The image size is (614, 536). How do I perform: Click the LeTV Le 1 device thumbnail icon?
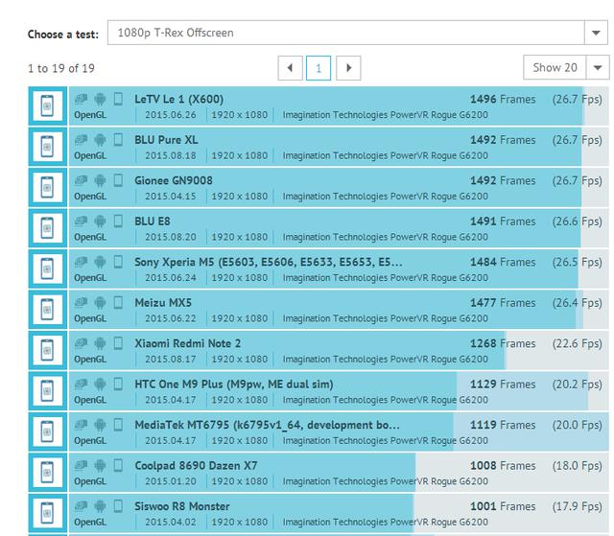click(47, 106)
